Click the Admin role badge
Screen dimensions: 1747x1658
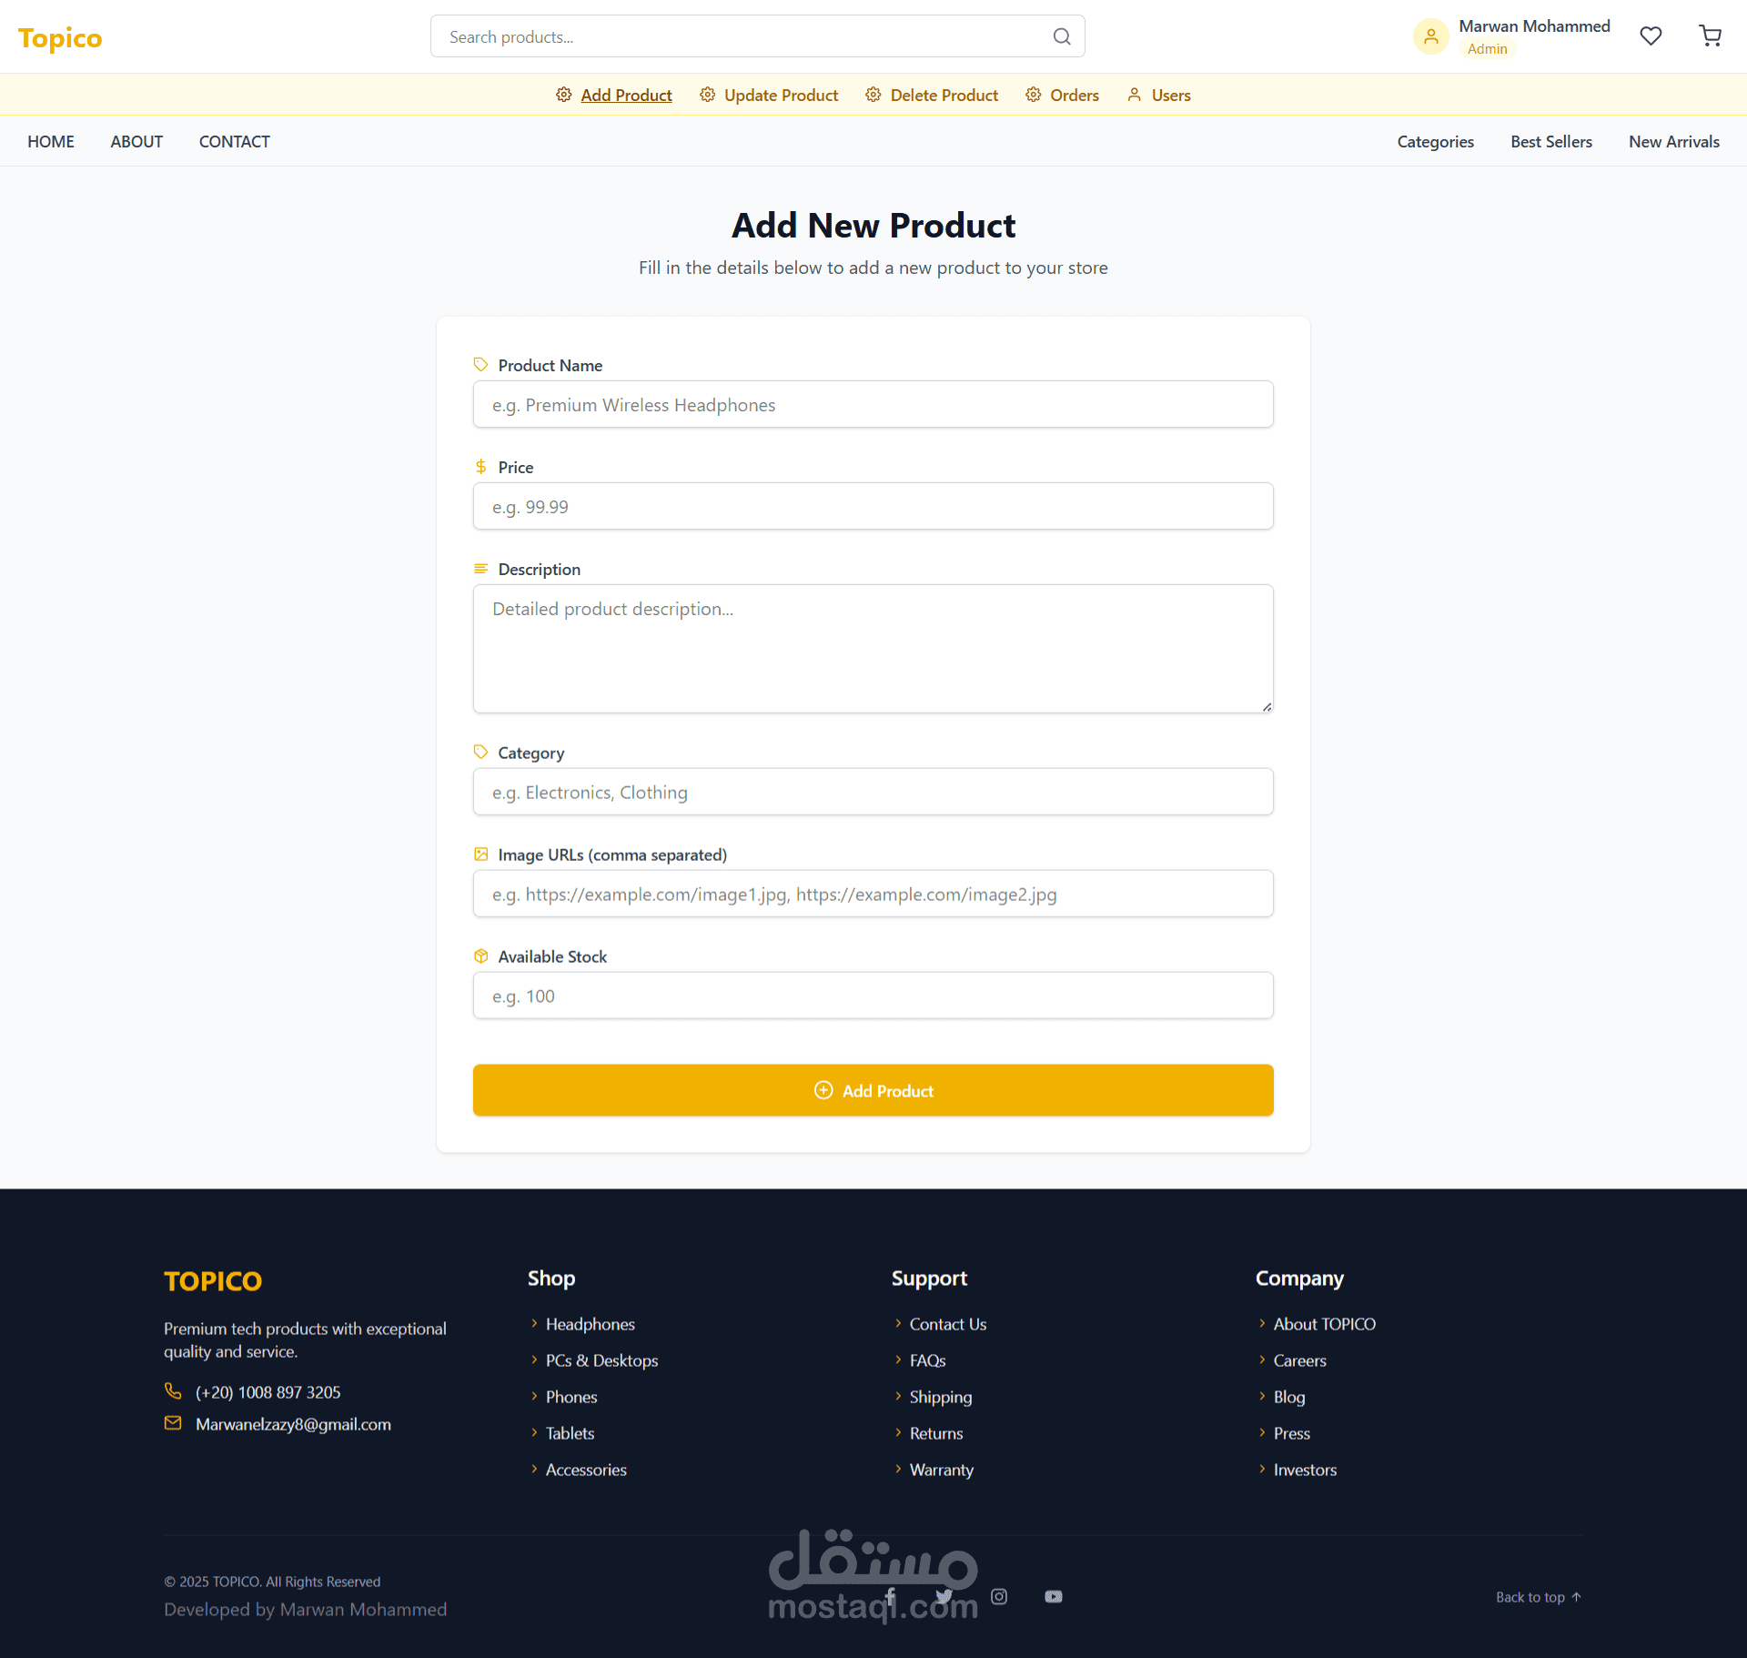point(1487,49)
